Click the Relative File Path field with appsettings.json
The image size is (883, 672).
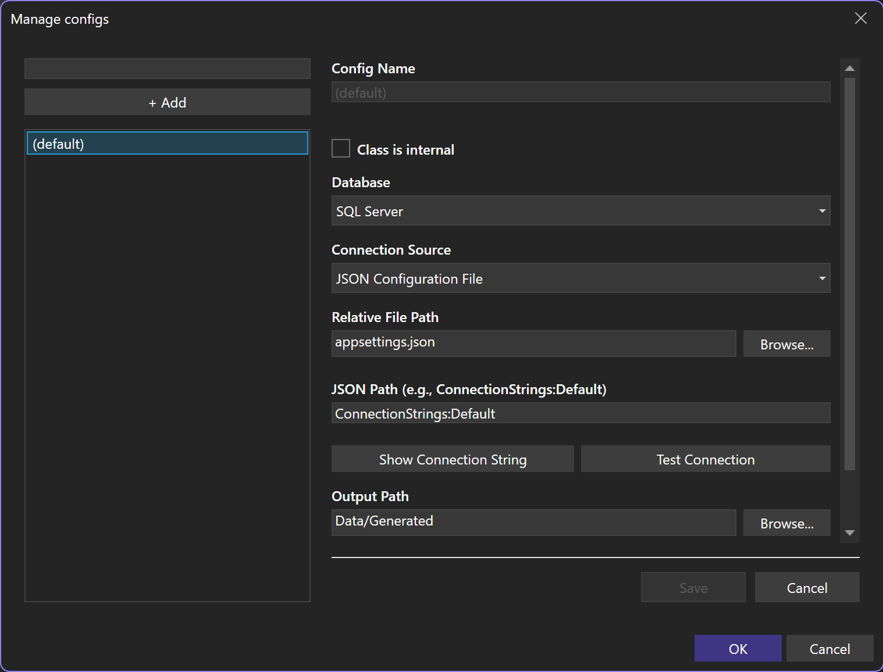tap(533, 343)
